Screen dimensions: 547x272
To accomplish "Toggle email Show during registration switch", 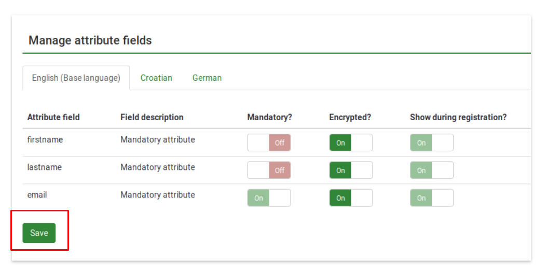I will pos(432,198).
